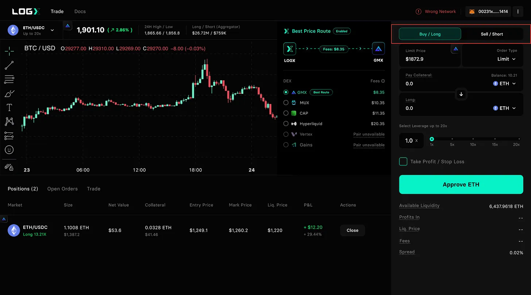Click the Ethereum icon in the positions row
The image size is (531, 295).
pos(14,230)
